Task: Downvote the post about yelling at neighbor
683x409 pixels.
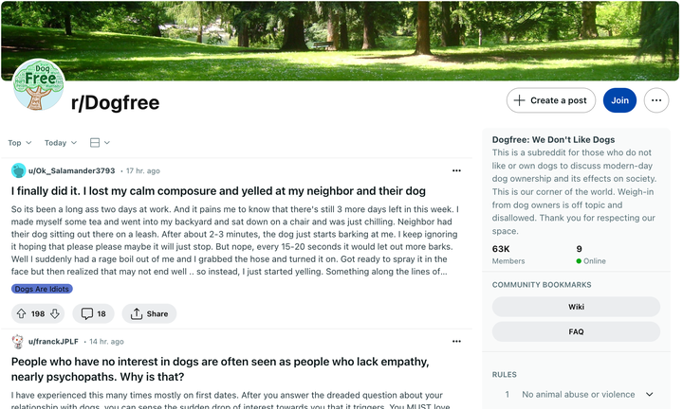Action: click(55, 313)
